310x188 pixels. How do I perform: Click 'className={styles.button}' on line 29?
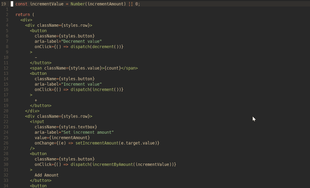[65, 159]
